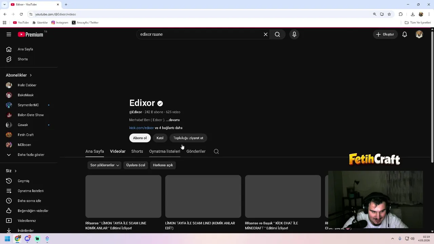
Task: Filter videos by Üyelere özel
Action: pos(136,165)
